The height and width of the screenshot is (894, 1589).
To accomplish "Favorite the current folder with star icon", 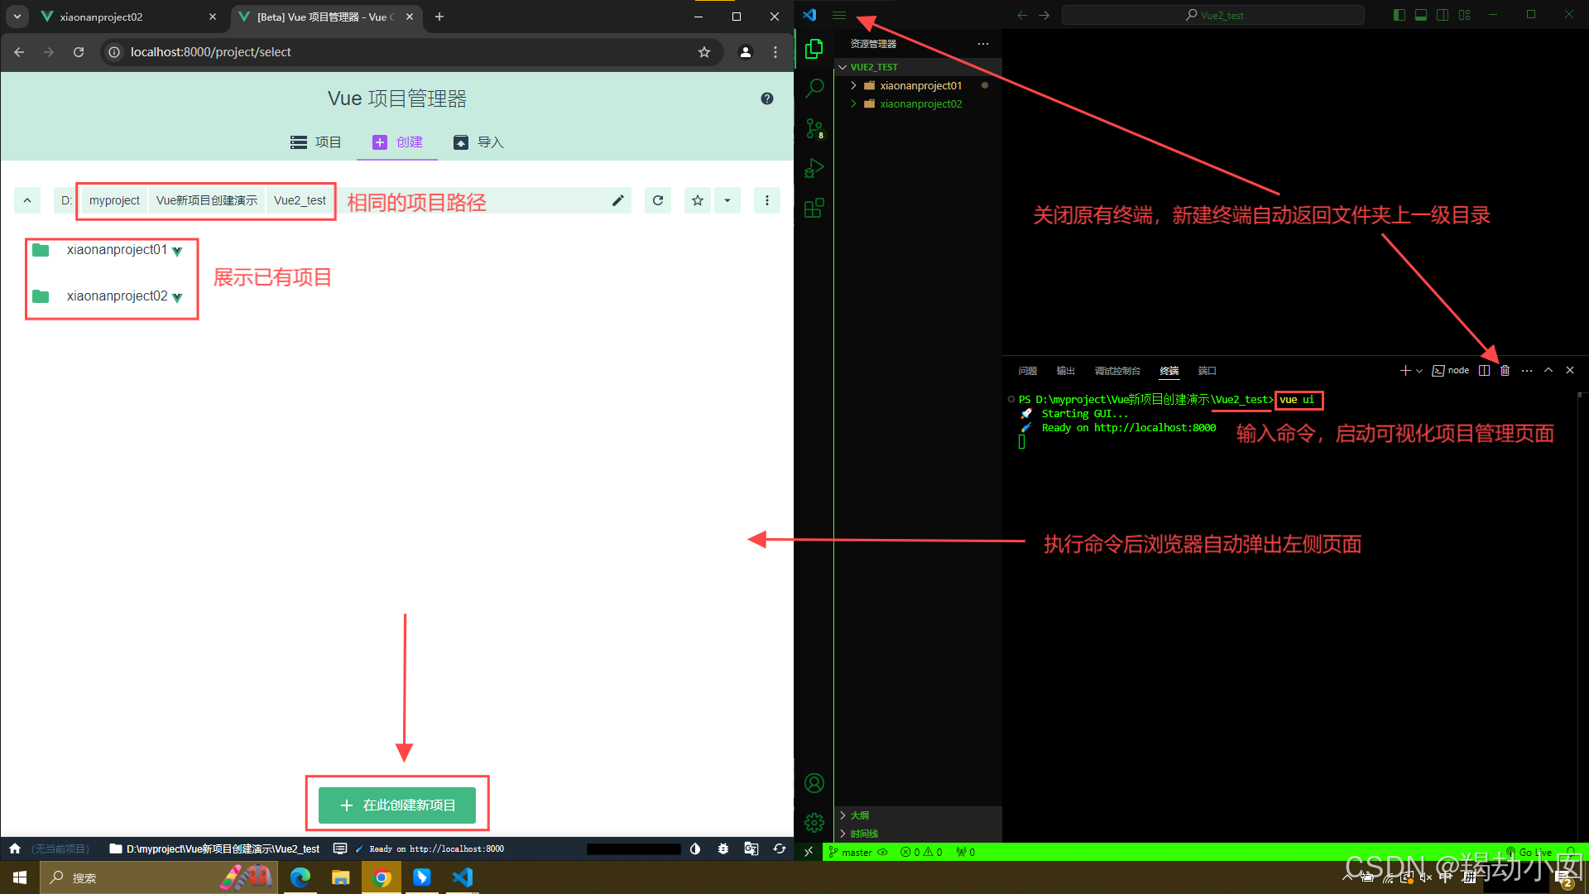I will (698, 200).
